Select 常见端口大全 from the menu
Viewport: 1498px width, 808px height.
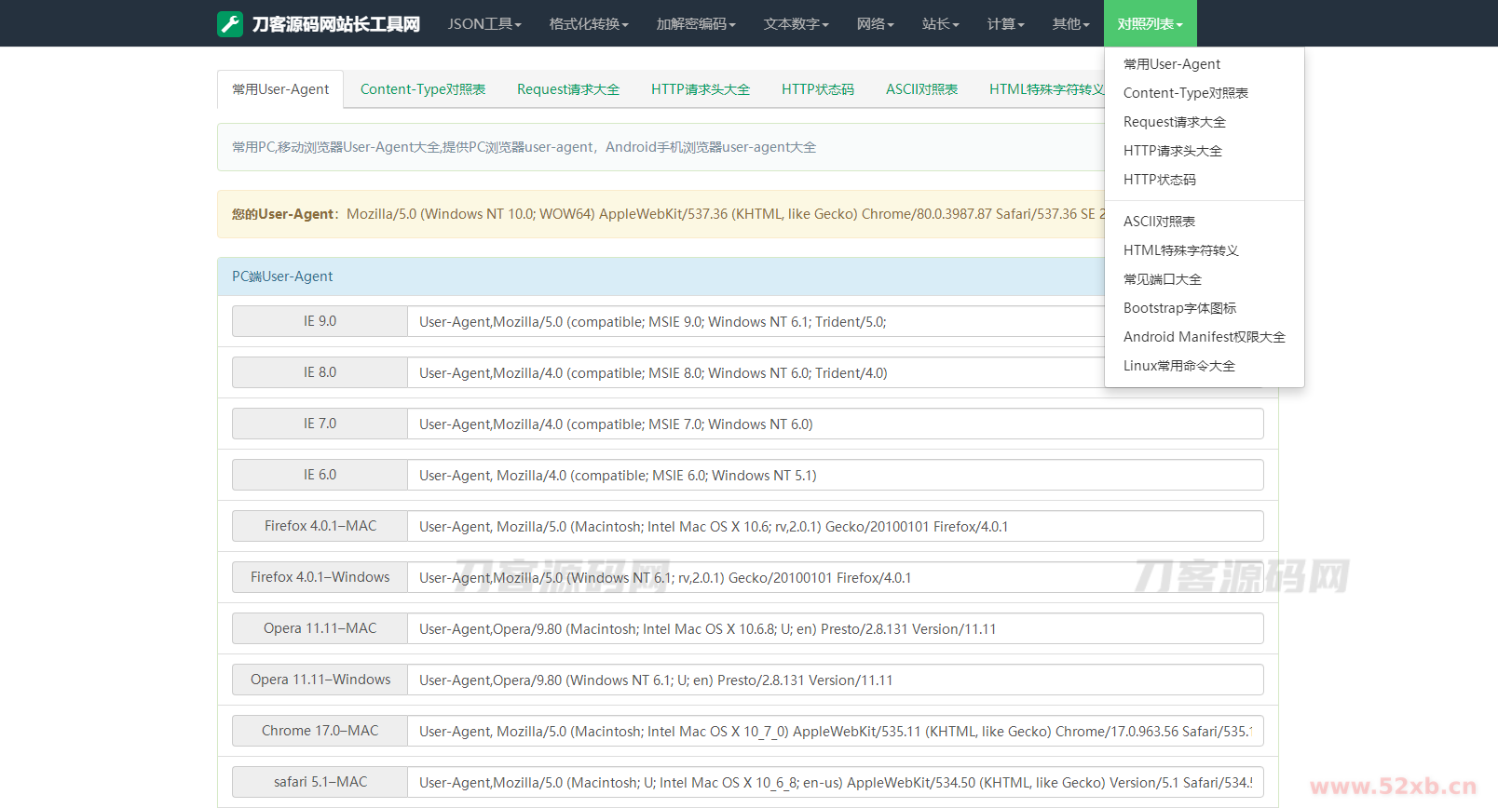coord(1162,279)
